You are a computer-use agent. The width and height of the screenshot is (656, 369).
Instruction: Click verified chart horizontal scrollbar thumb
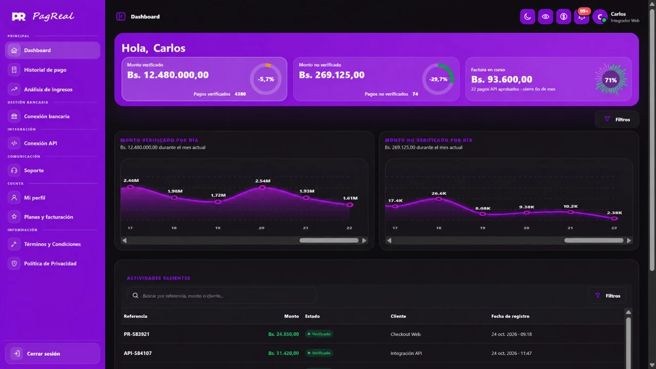[x=329, y=240]
